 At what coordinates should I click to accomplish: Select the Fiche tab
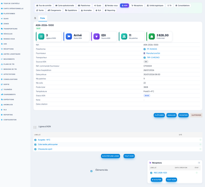click(x=42, y=18)
